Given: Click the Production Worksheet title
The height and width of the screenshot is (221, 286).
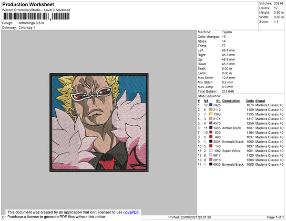Looking at the screenshot, I should [x=28, y=5].
